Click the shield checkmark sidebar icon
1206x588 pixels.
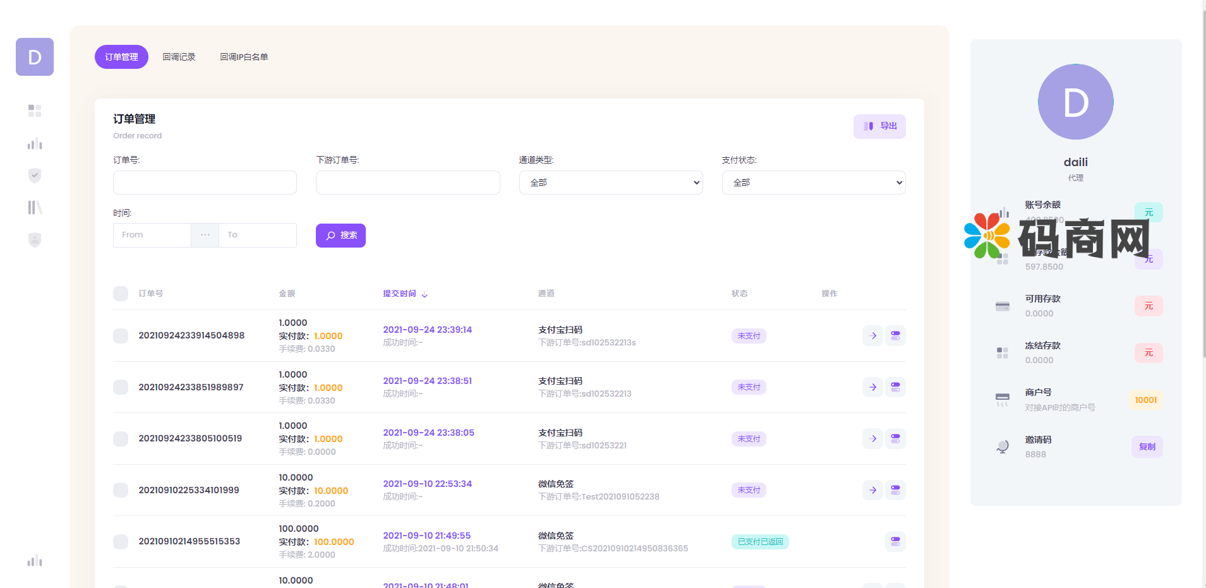[35, 176]
